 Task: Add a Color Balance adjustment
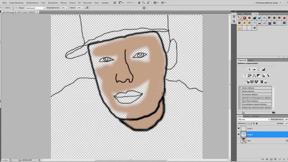tap(254, 76)
